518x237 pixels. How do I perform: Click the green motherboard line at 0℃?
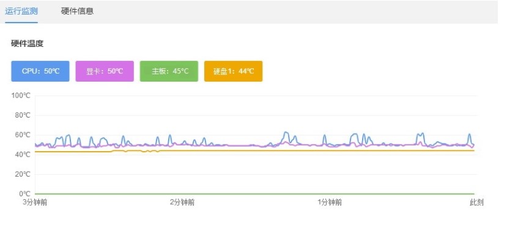tap(254, 194)
